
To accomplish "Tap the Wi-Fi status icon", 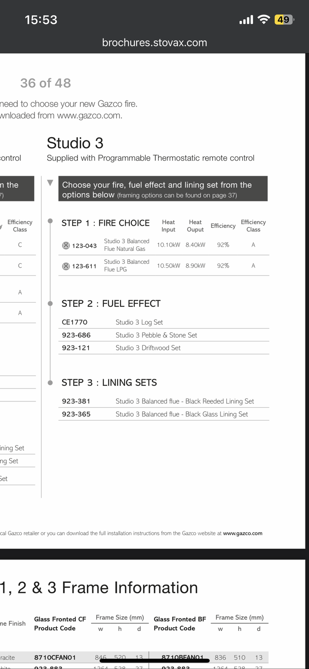I will coord(264,19).
